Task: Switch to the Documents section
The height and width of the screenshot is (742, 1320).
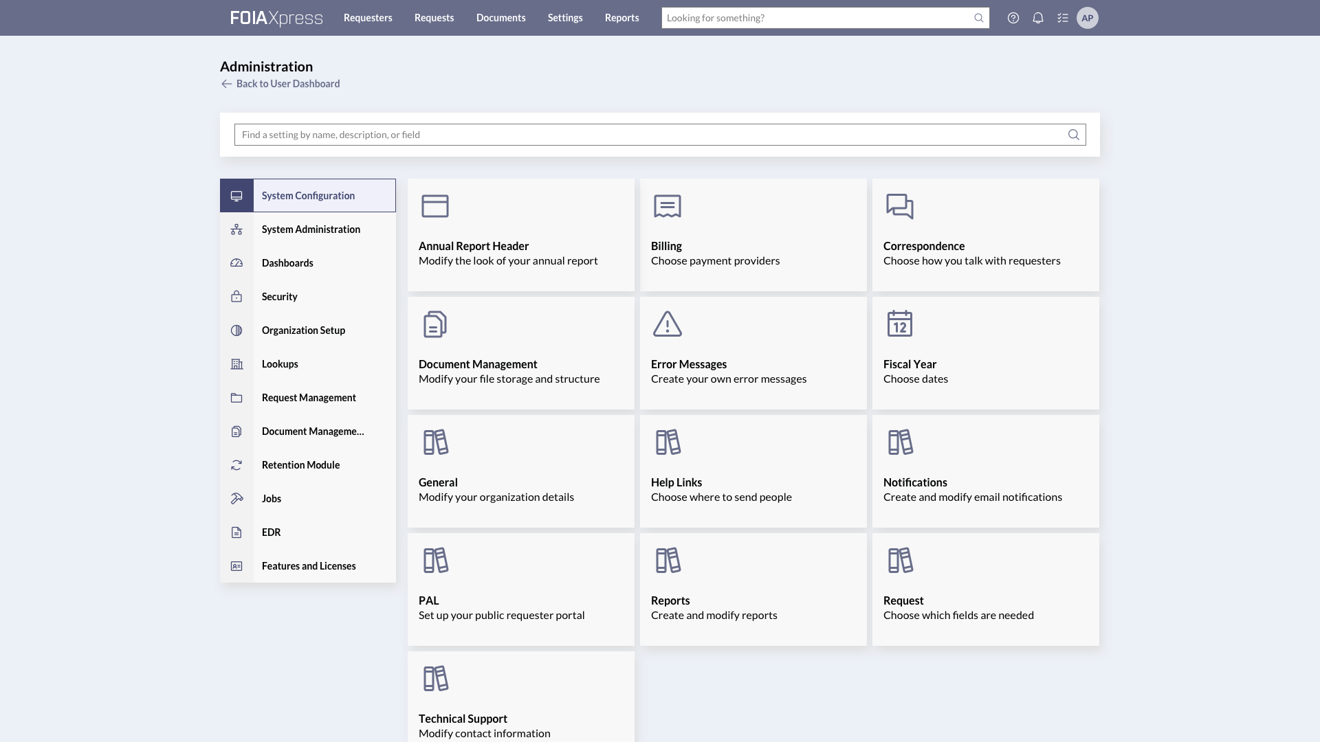Action: click(500, 18)
